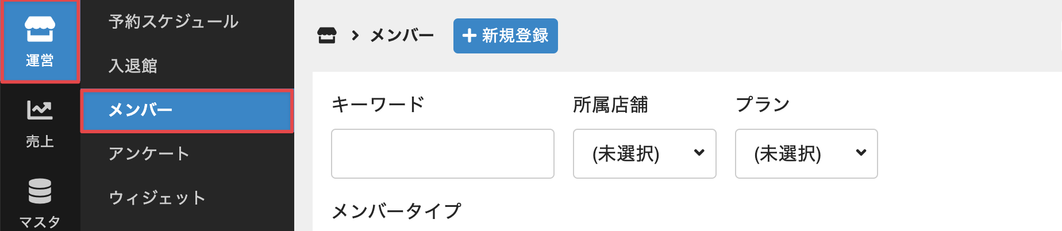The height and width of the screenshot is (231, 1062).
Task: Go to the 入退館 menu item
Action: pos(133,66)
